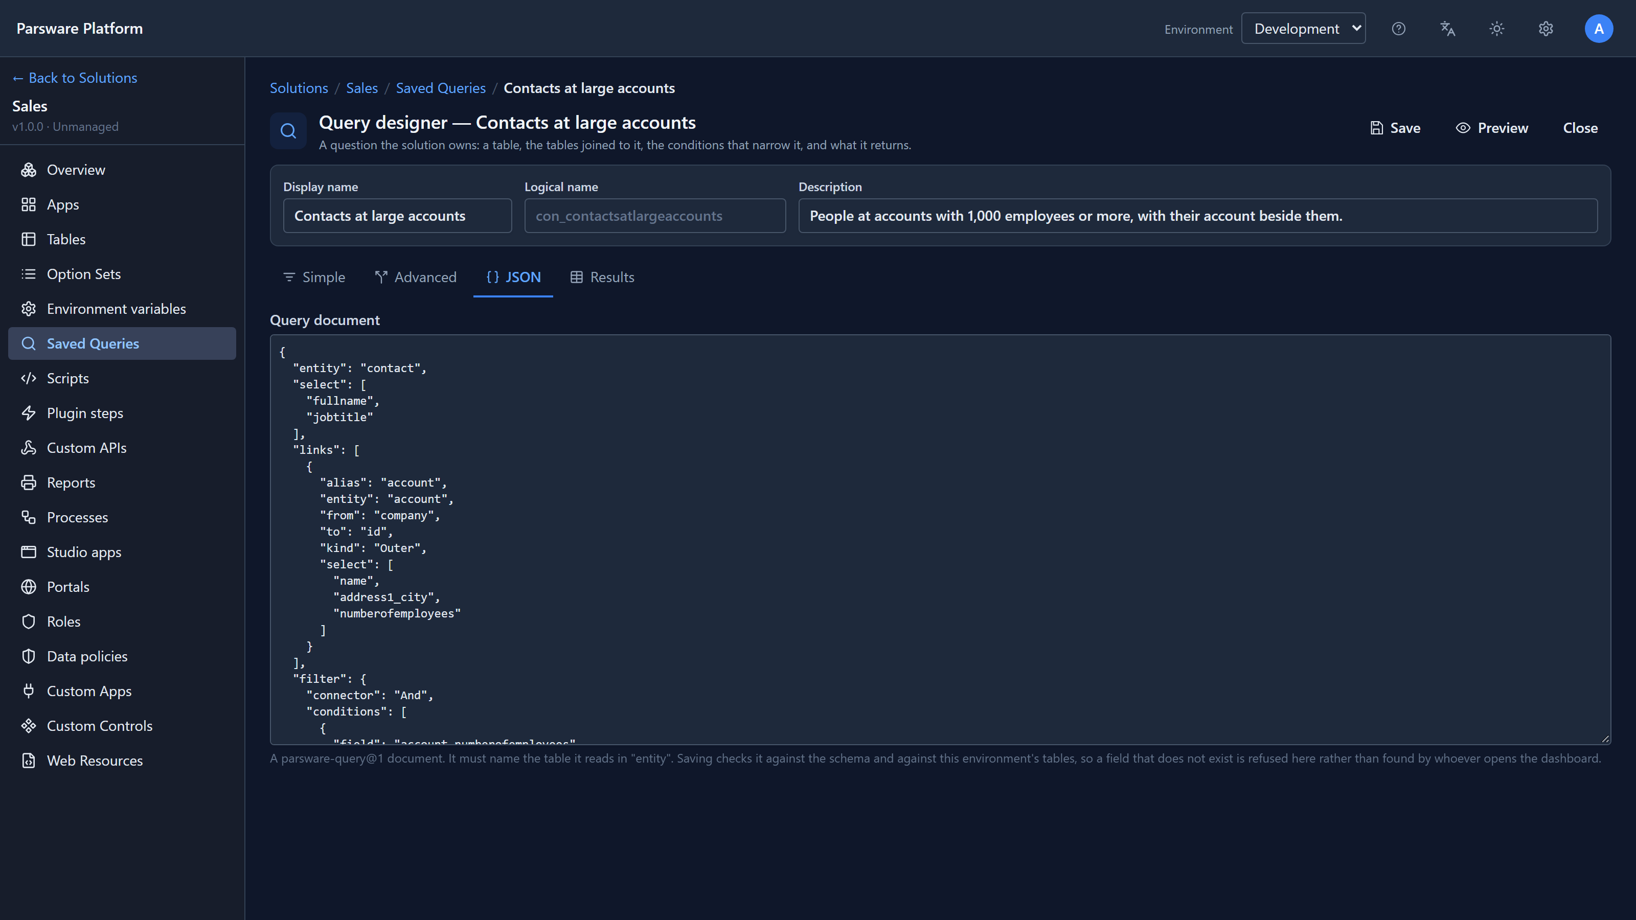The image size is (1636, 920).
Task: Open Data policies in sidebar
Action: click(122, 656)
